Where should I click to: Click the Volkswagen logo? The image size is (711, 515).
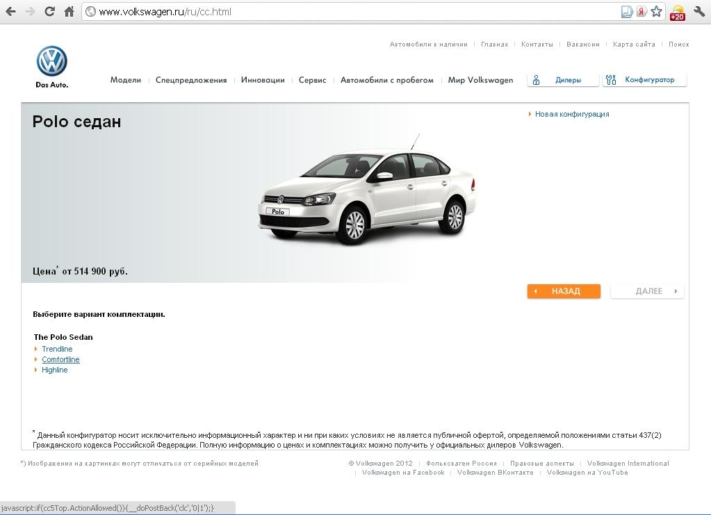(x=52, y=62)
